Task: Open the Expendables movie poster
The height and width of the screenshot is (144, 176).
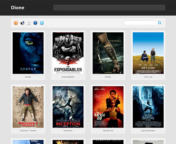Action: (68, 53)
